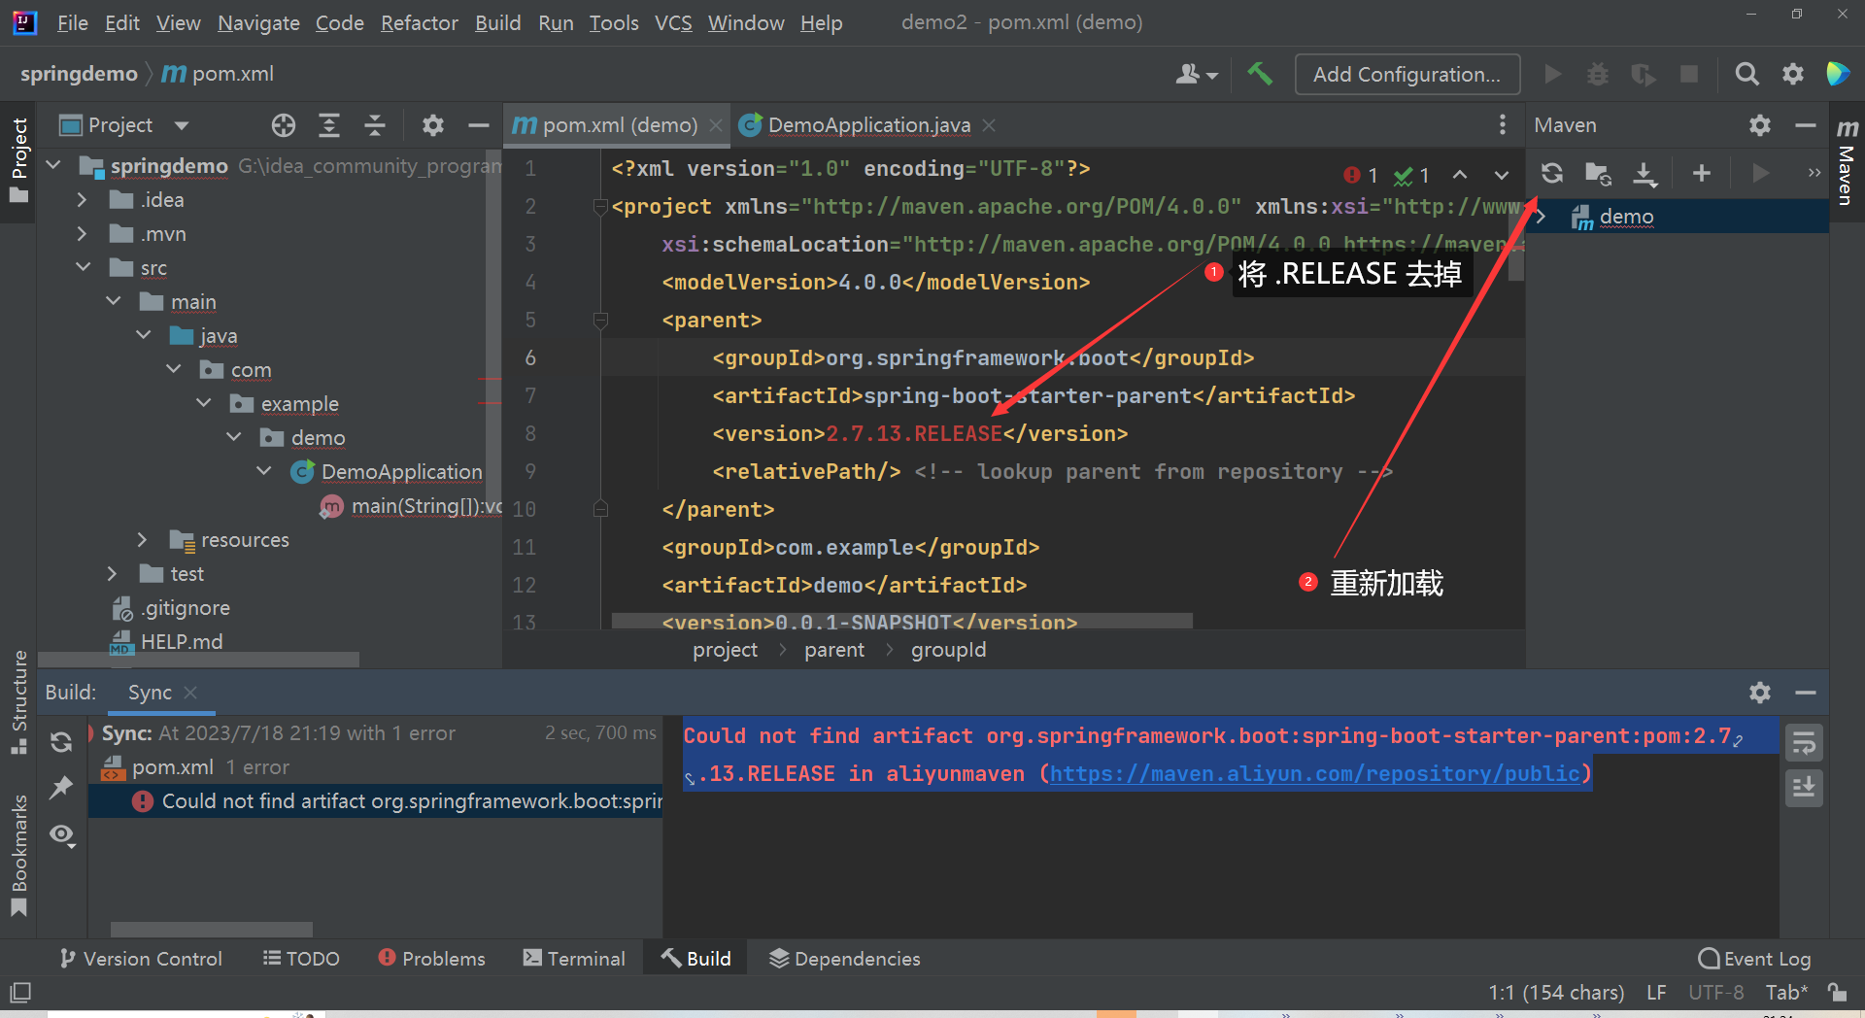Viewport: 1865px width, 1018px height.
Task: Click Download Sources icon in Maven panel
Action: click(1645, 173)
